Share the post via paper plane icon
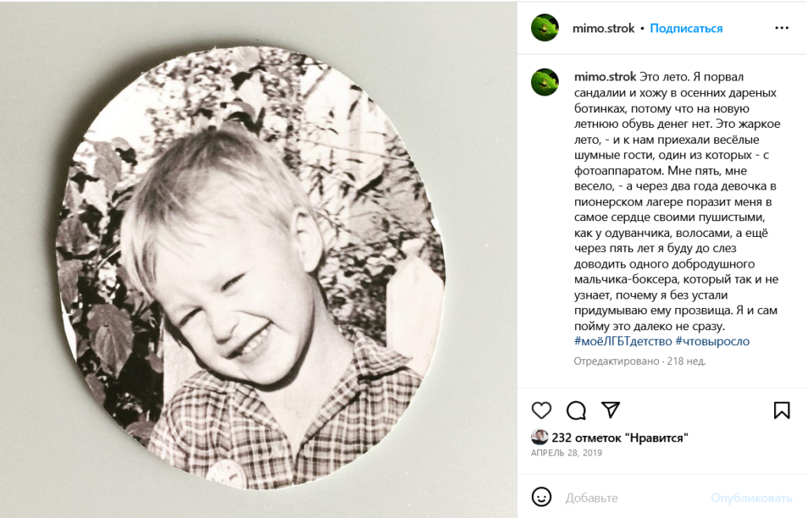Viewport: 808px width, 518px height. point(611,410)
